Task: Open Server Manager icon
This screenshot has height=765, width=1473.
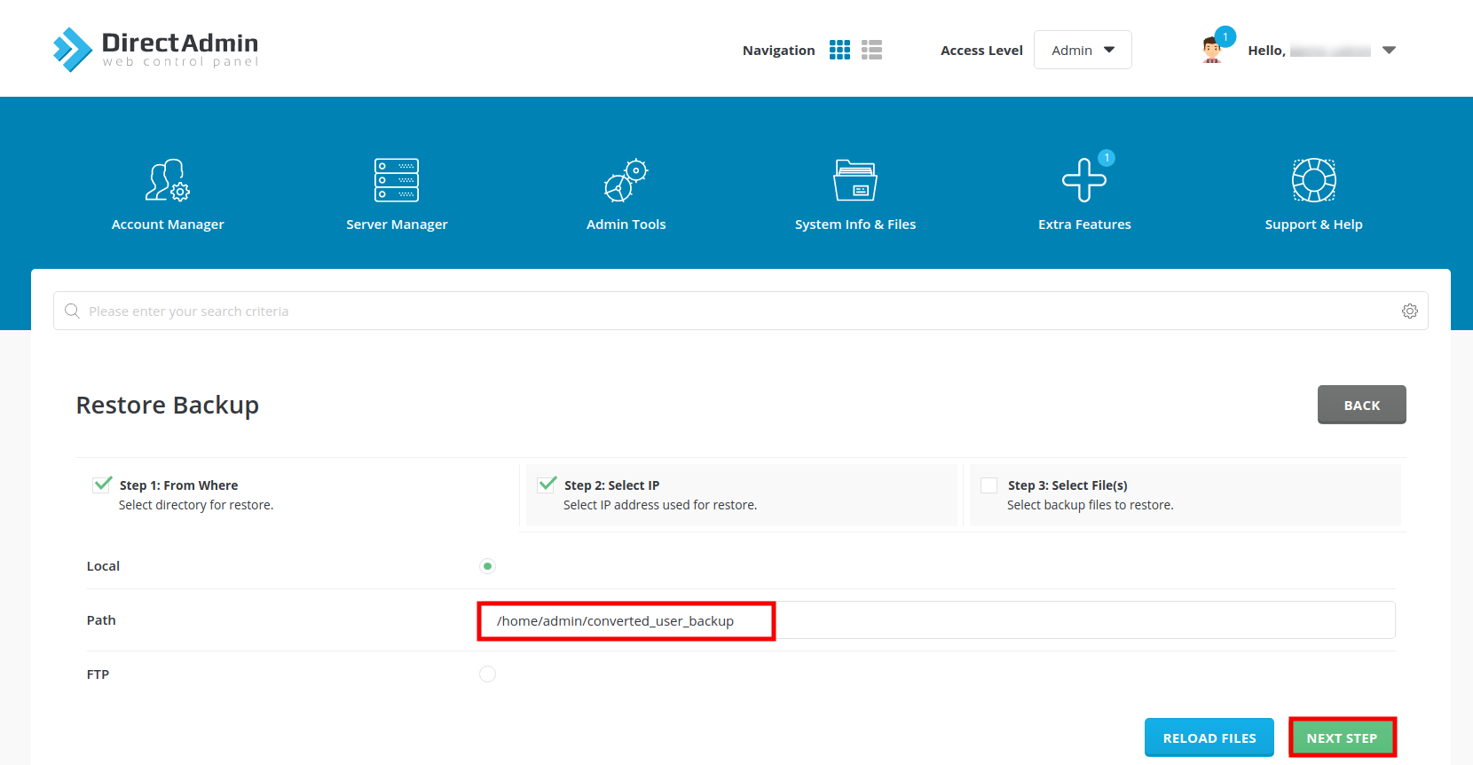Action: [397, 180]
